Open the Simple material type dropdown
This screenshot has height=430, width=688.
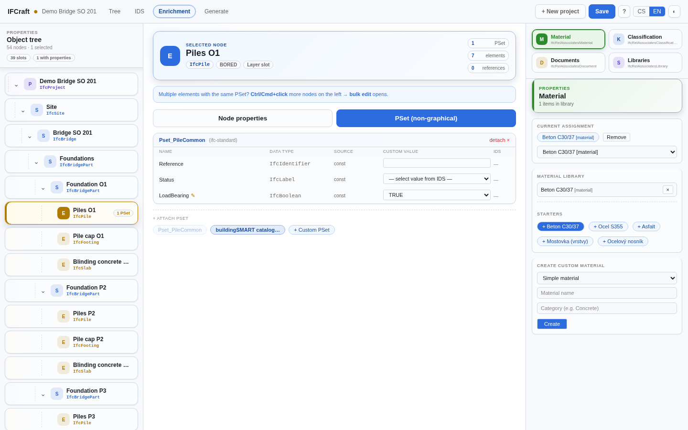click(607, 278)
